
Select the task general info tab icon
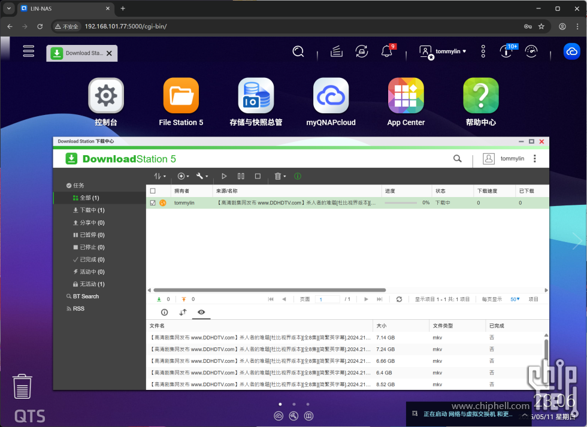click(x=164, y=312)
